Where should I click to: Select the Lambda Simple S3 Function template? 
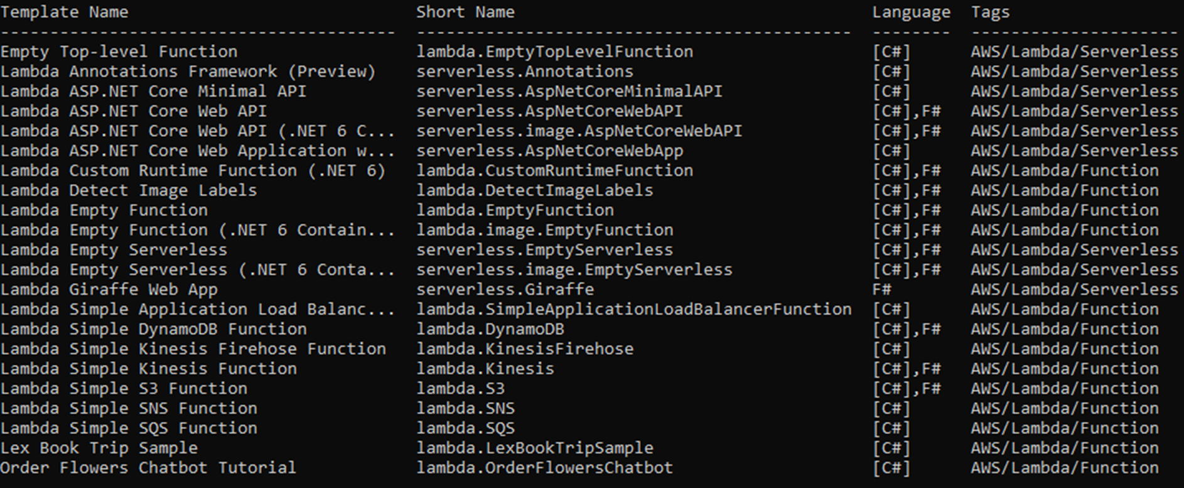pos(124,389)
